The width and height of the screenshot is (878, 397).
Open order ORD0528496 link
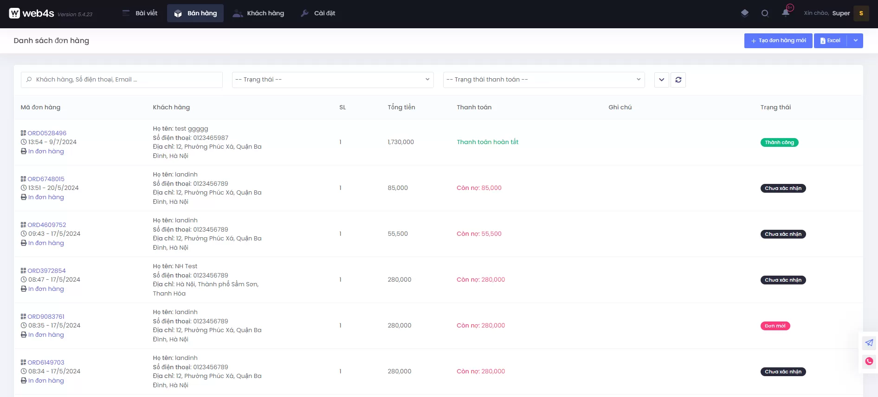(47, 133)
